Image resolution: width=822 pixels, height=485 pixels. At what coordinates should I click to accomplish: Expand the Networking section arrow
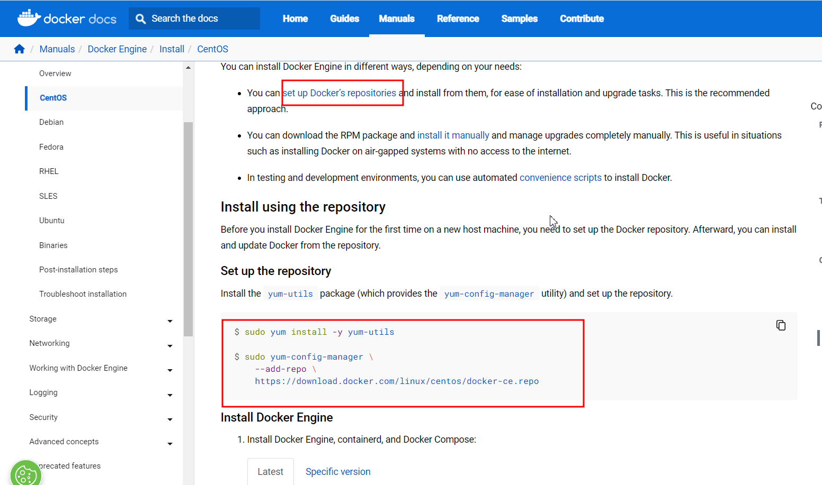[170, 346]
